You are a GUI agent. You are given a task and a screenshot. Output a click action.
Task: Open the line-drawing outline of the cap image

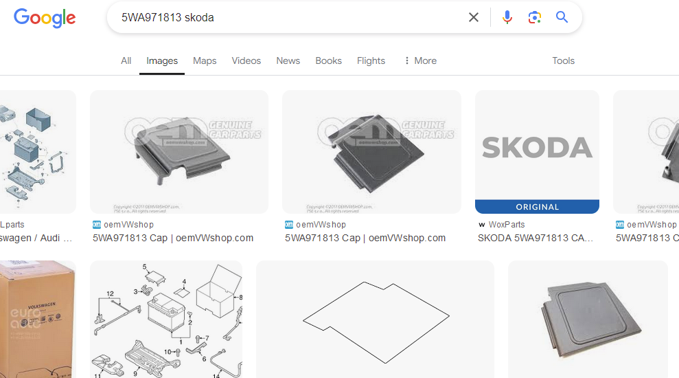click(375, 319)
